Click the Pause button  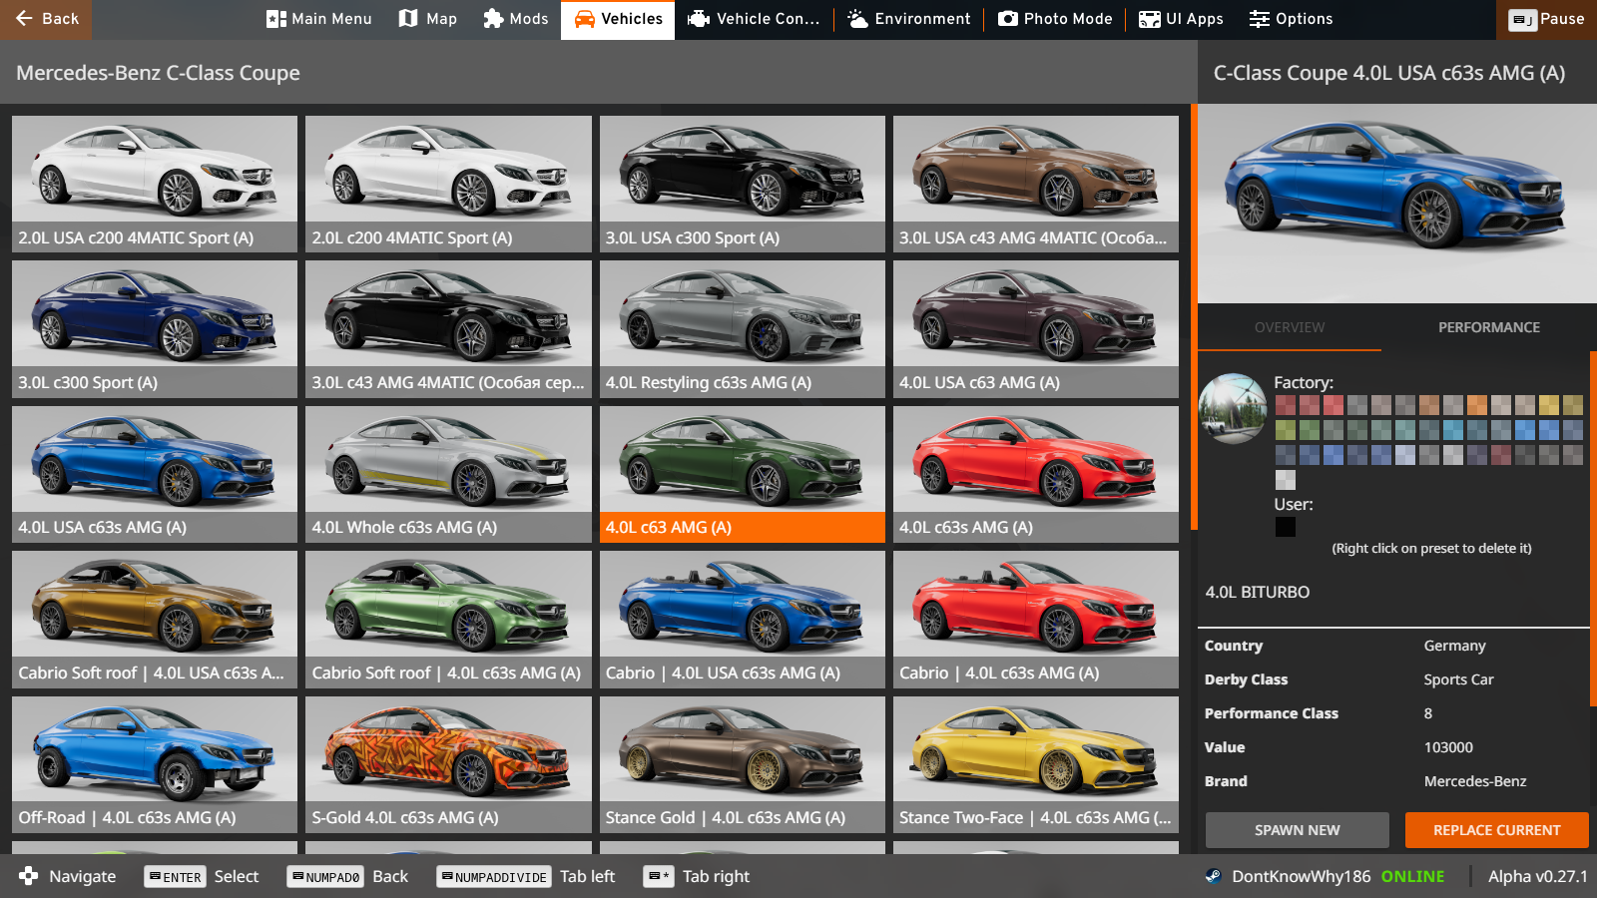pyautogui.click(x=1546, y=19)
